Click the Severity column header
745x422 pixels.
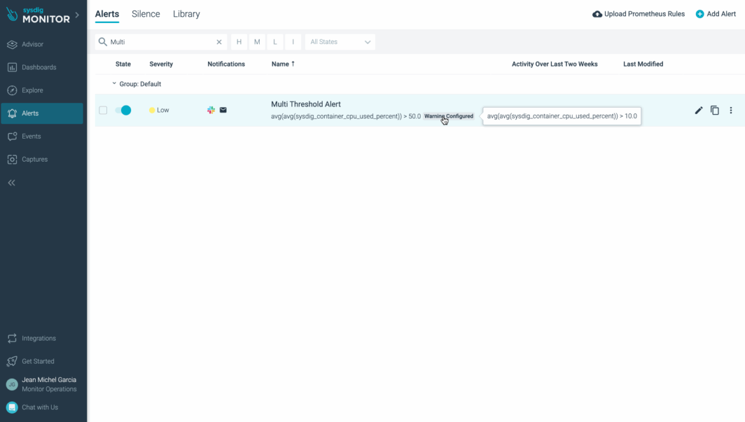[161, 64]
